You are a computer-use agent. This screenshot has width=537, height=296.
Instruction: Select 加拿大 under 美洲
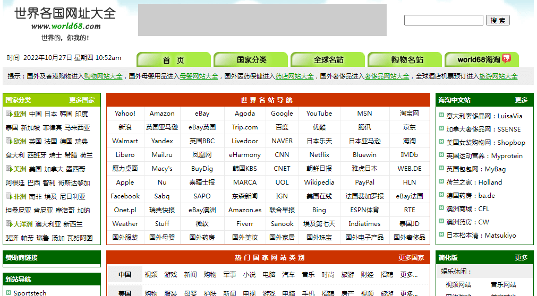click(54, 169)
